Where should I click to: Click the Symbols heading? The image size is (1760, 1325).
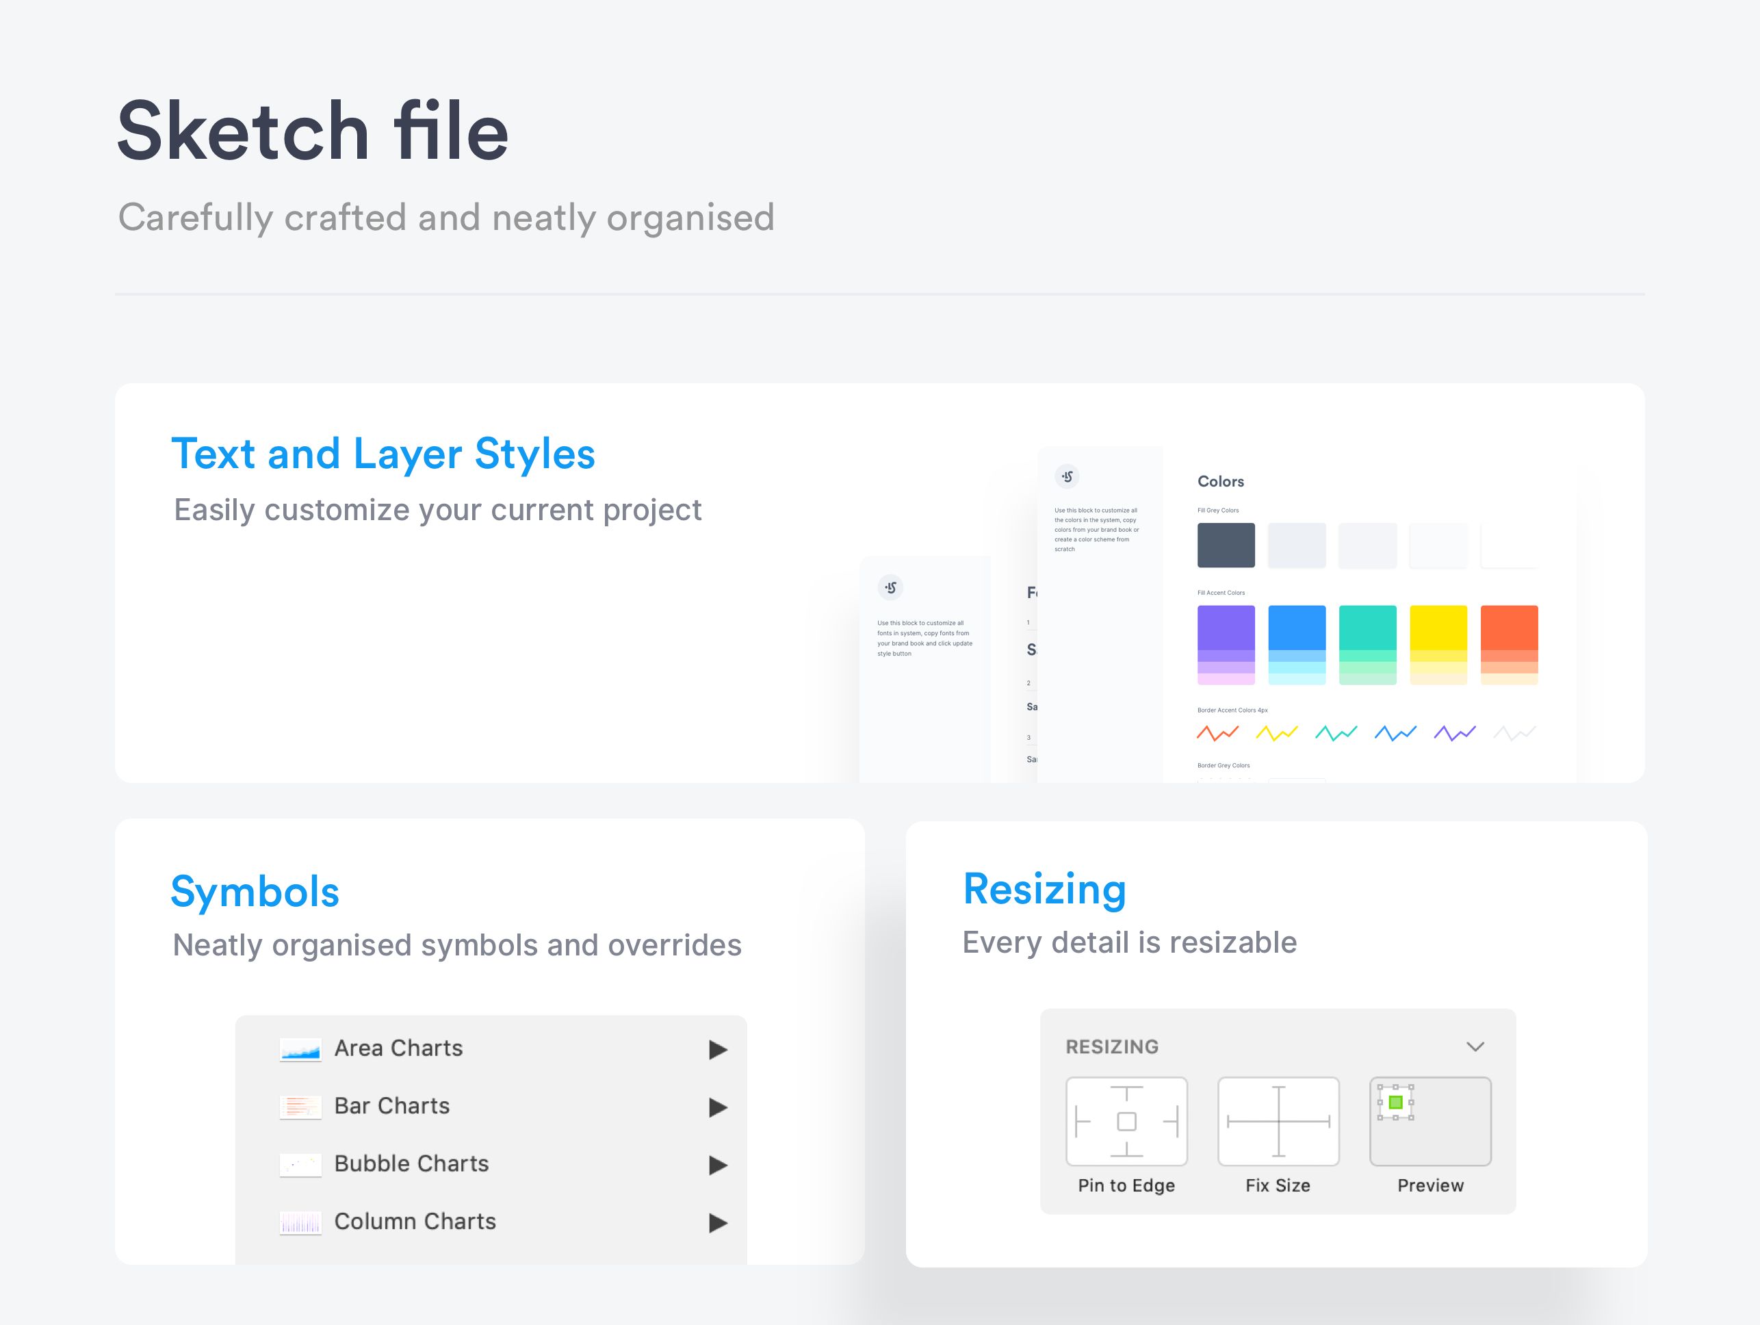tap(255, 891)
